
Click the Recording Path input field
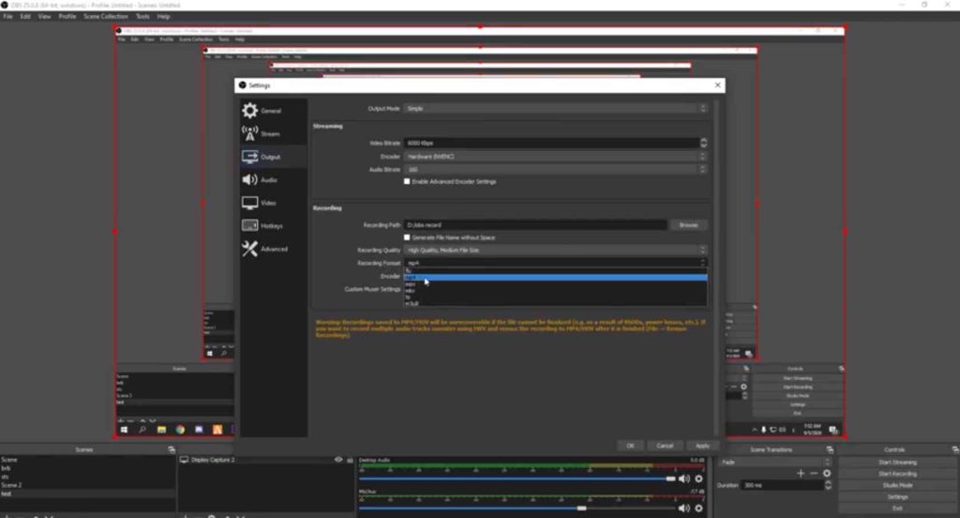coord(535,225)
